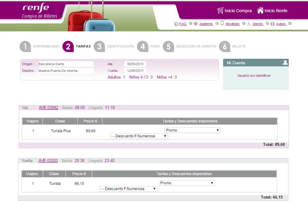Click the step 5 number badge
Screen dimensions: 308x201
click(168, 47)
